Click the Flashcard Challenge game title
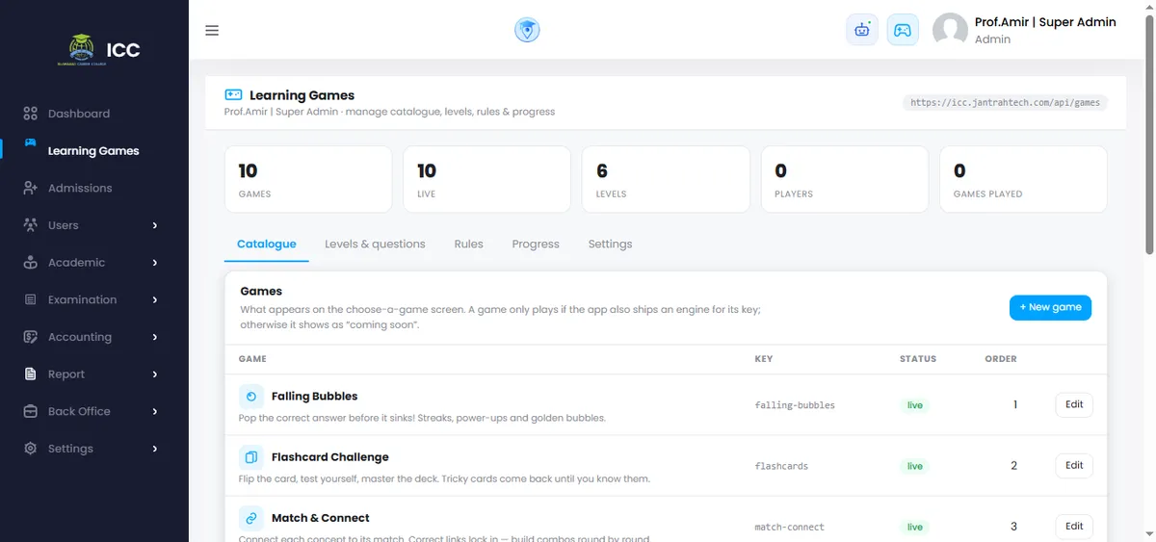1156x542 pixels. (330, 457)
